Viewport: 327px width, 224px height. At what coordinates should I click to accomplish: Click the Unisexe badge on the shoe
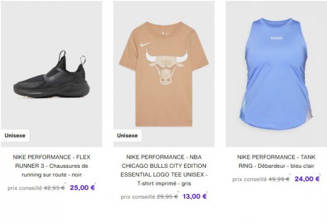[15, 136]
